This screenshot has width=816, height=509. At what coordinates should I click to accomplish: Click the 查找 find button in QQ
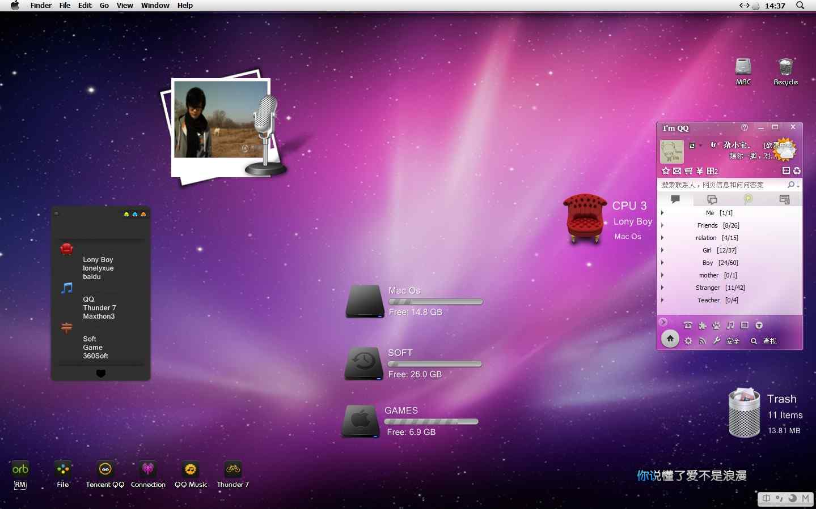coord(764,341)
